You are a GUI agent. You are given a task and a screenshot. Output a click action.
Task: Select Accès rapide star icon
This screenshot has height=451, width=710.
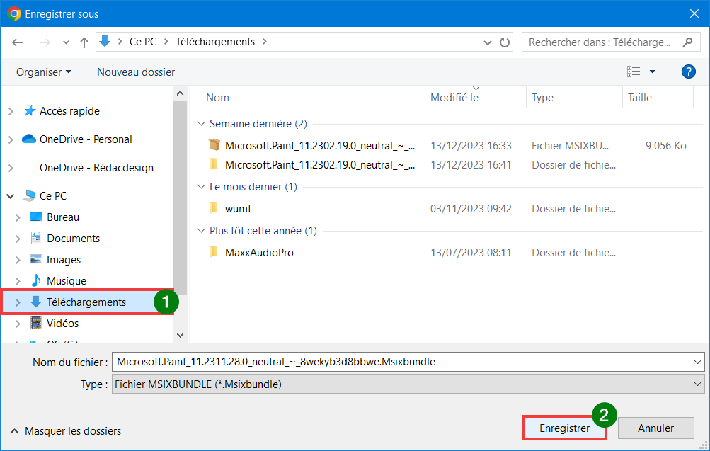pyautogui.click(x=30, y=111)
